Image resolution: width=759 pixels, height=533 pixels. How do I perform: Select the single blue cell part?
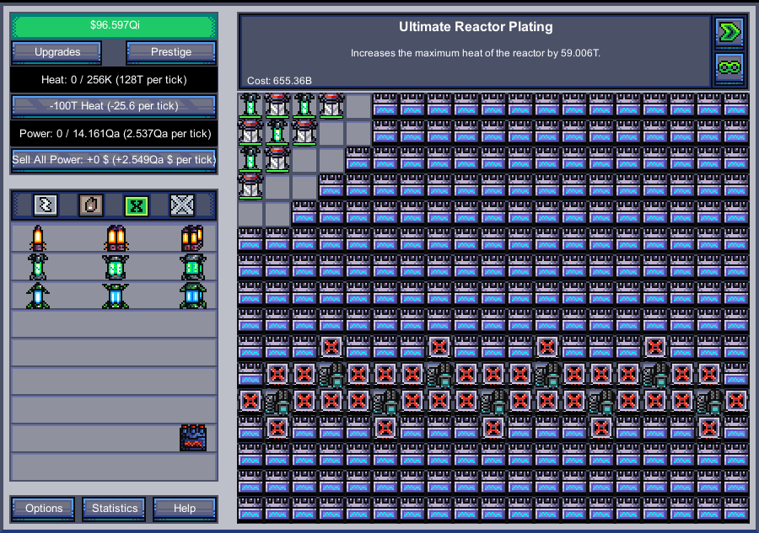point(37,296)
